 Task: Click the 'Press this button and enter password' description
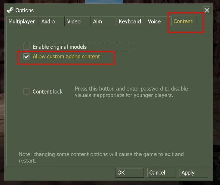coord(131,92)
